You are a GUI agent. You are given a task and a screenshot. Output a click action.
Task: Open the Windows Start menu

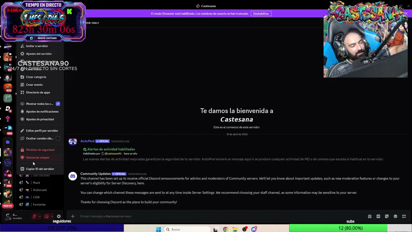(x=158, y=229)
